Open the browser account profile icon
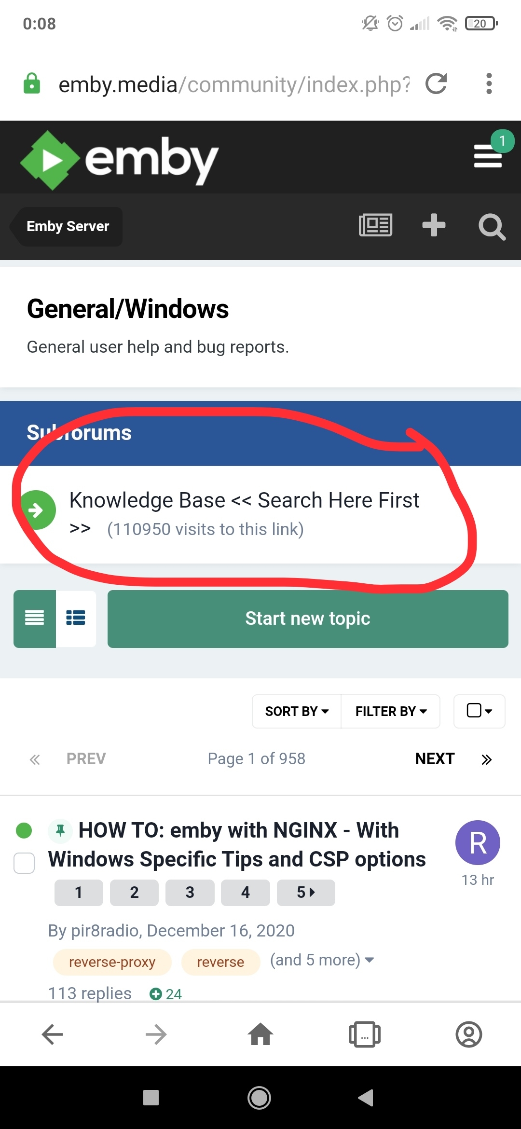This screenshot has height=1129, width=521. coord(468,1034)
